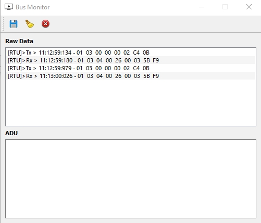Click the greyed-out maximize window button

point(225,7)
